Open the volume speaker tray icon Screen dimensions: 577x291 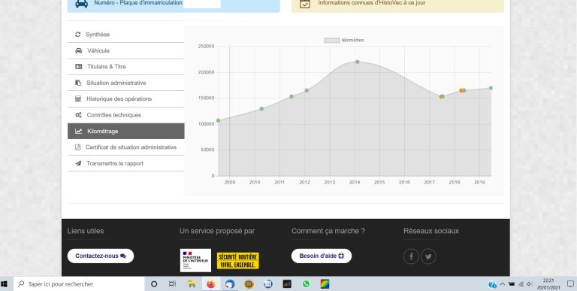[530, 284]
